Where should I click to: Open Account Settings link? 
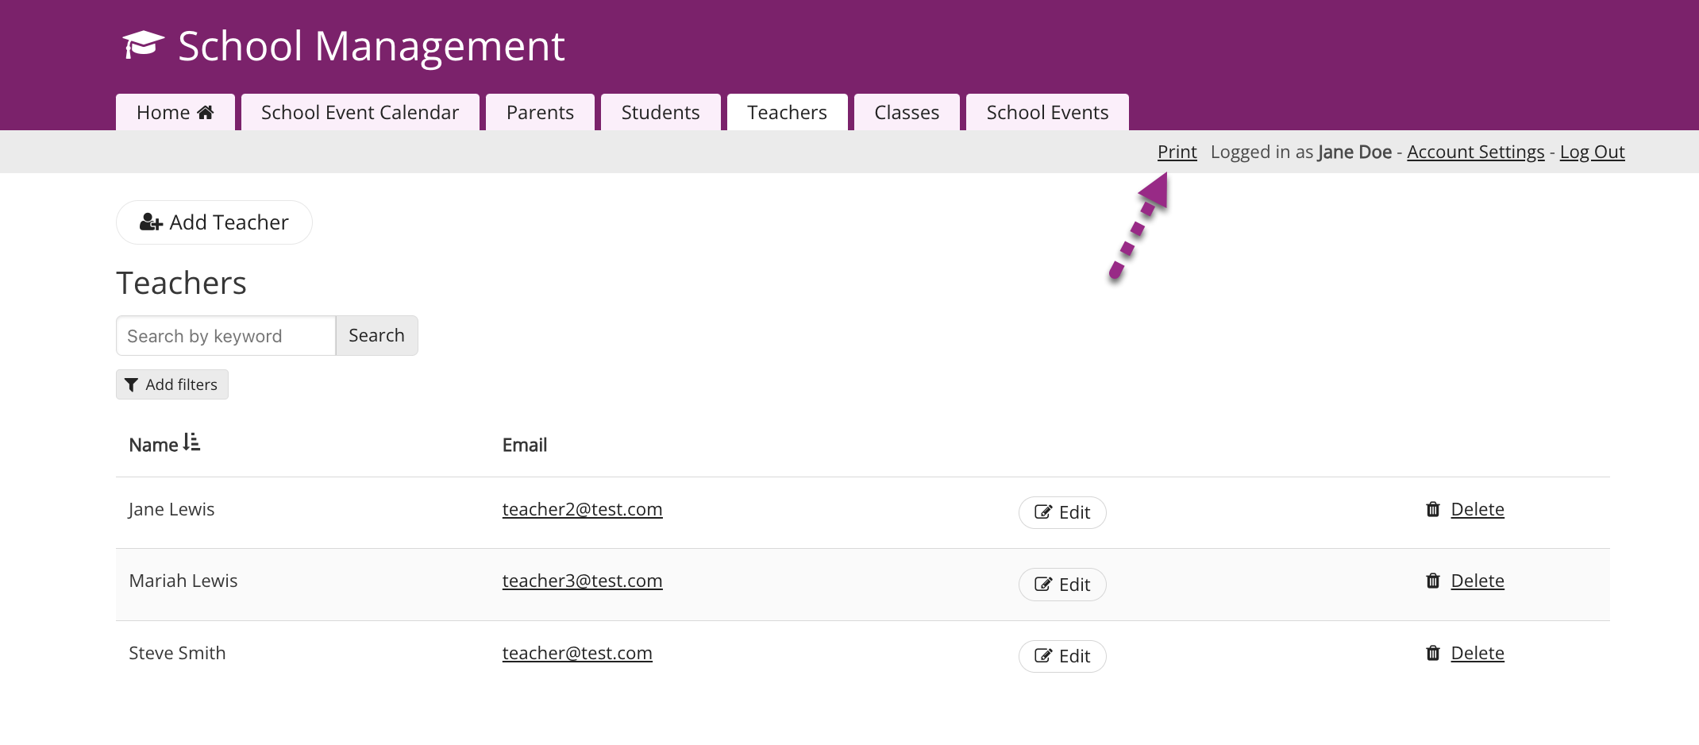(1476, 152)
